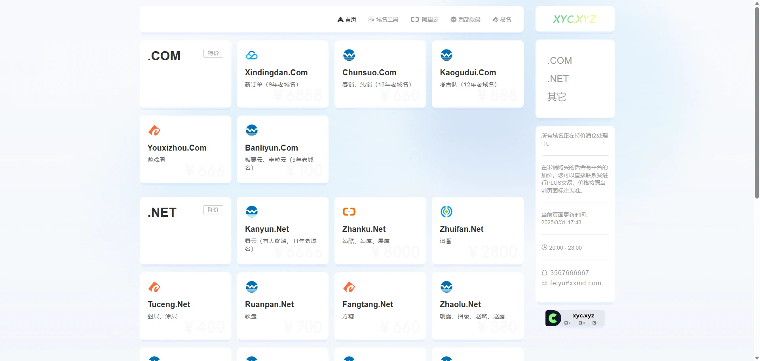Open the 西部数码 navigation item
Image resolution: width=760 pixels, height=361 pixels.
(x=465, y=19)
